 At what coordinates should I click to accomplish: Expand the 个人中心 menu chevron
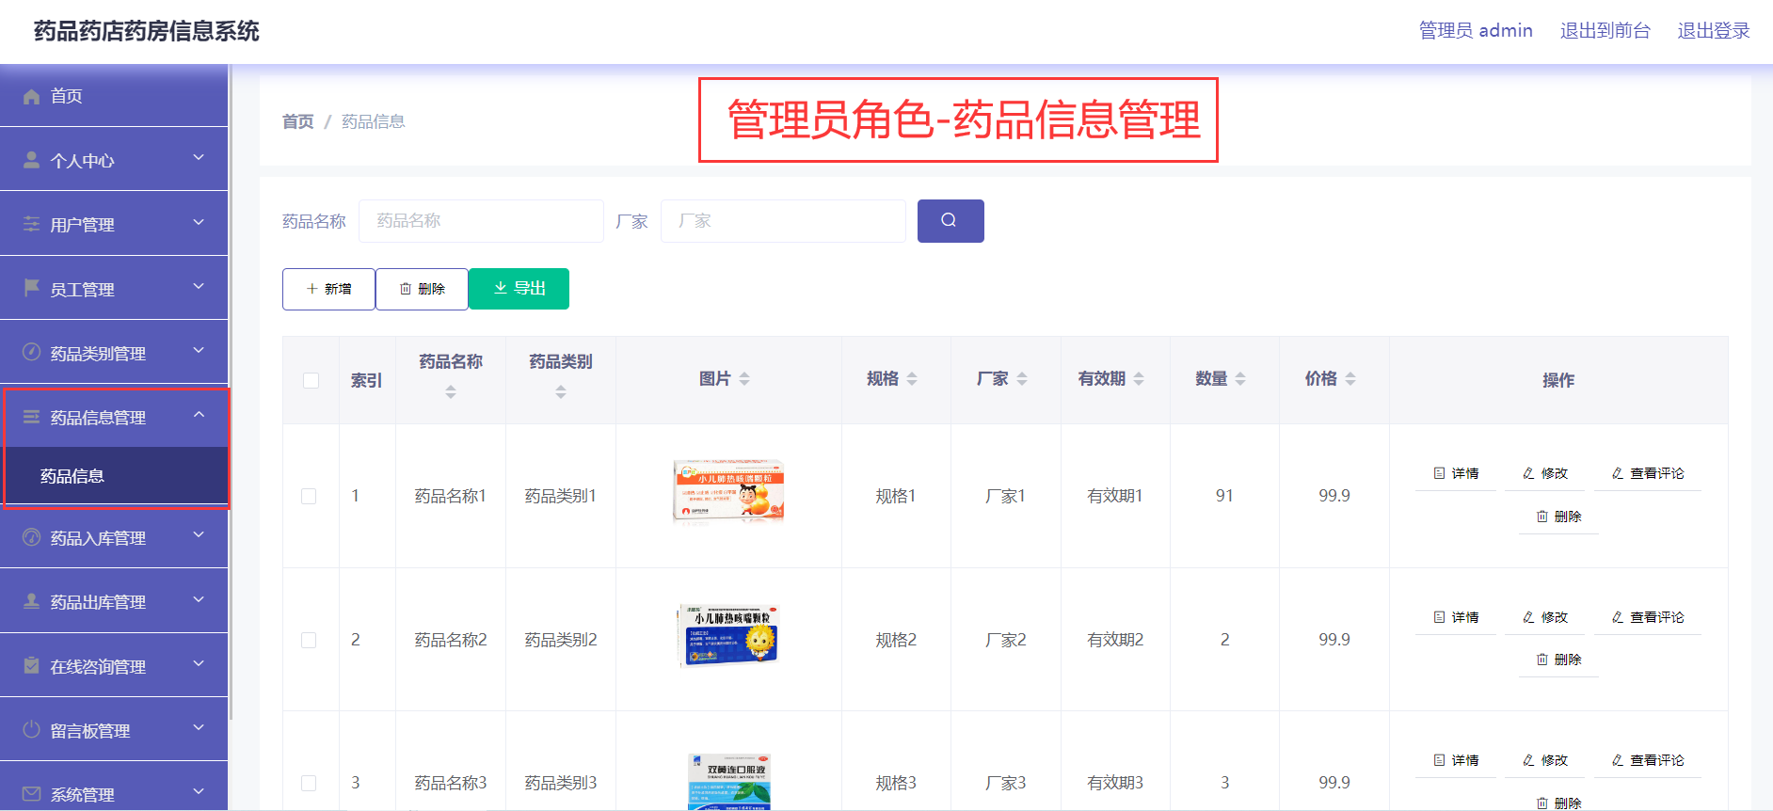pyautogui.click(x=199, y=158)
